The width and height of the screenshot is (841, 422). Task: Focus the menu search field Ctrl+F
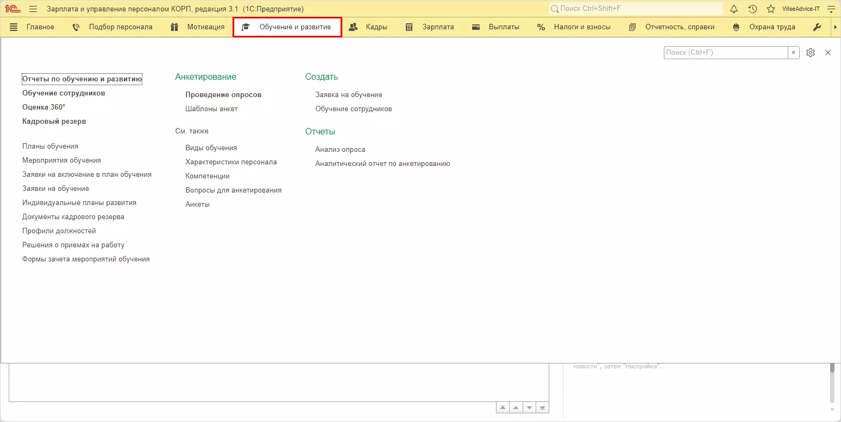(726, 53)
